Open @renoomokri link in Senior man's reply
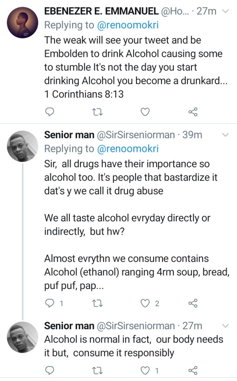The width and height of the screenshot is (237, 381). tap(127, 149)
